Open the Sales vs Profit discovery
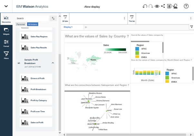 (x=36, y=122)
